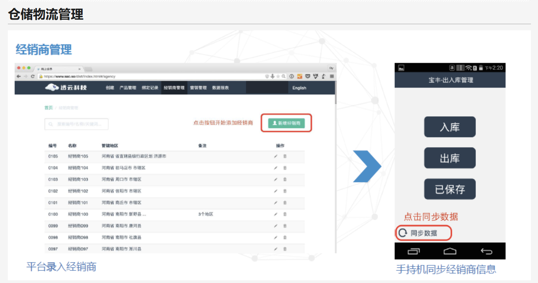Click browser back arrow

(x=19, y=76)
